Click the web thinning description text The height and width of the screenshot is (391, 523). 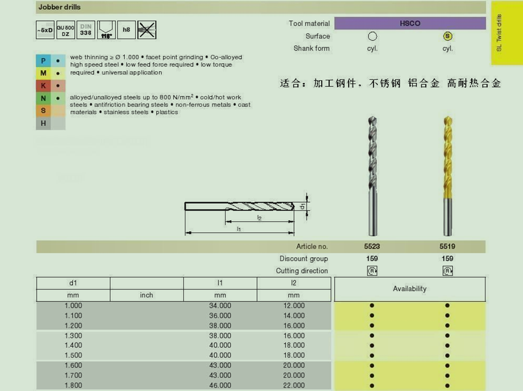156,65
